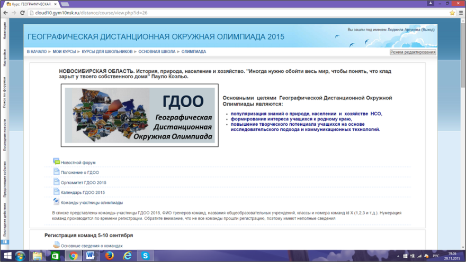This screenshot has height=262, width=466.
Task: Click the Internet Explorer taskbar icon
Action: 127,256
